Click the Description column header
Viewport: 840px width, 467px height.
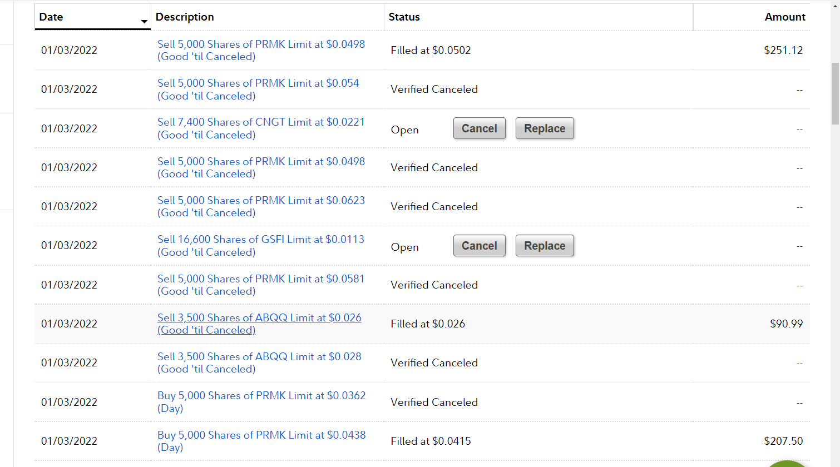[185, 17]
